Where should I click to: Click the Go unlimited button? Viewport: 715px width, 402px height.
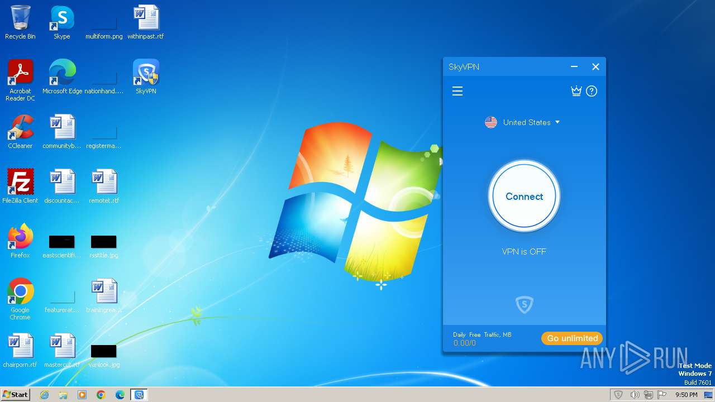[572, 338]
